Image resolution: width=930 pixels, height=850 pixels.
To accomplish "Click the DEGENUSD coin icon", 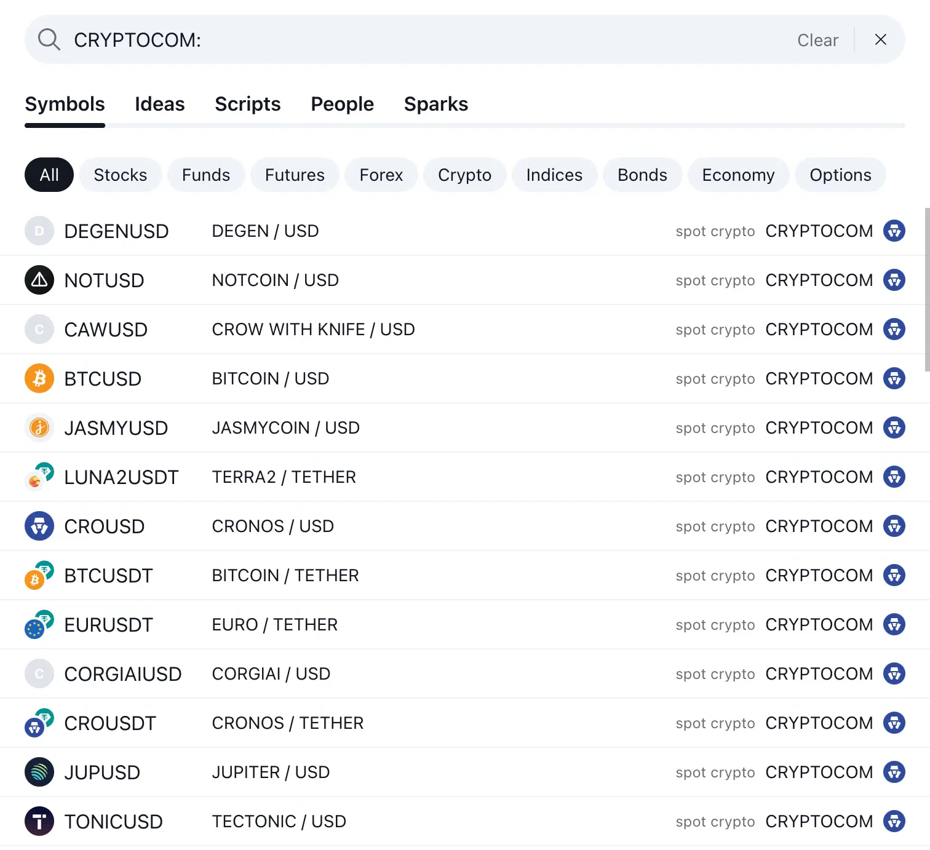I will pos(39,231).
